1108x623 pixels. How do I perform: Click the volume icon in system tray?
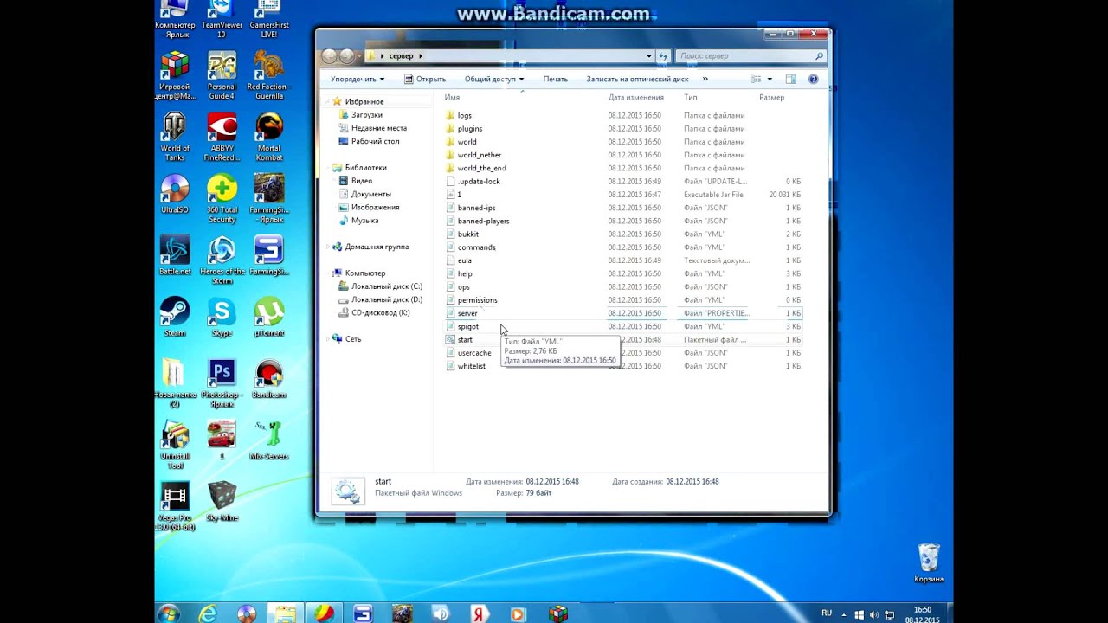(x=873, y=614)
